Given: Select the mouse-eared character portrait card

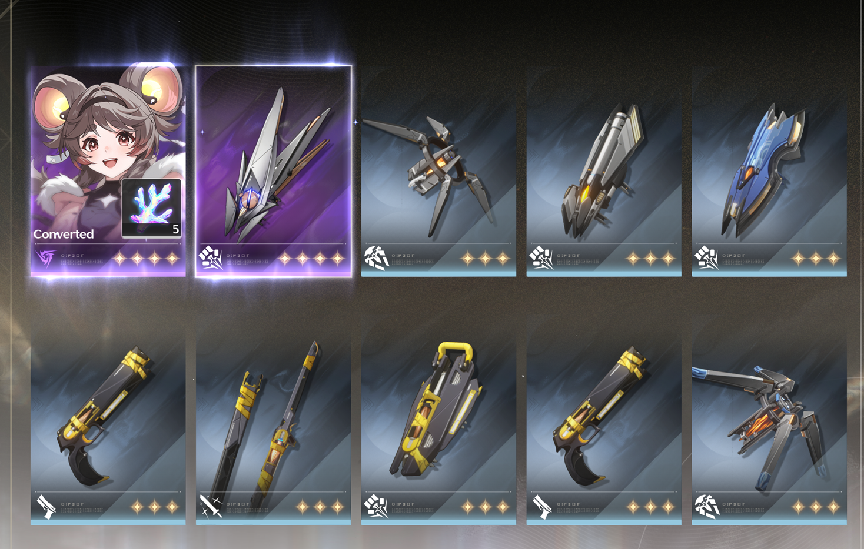Looking at the screenshot, I should (108, 170).
